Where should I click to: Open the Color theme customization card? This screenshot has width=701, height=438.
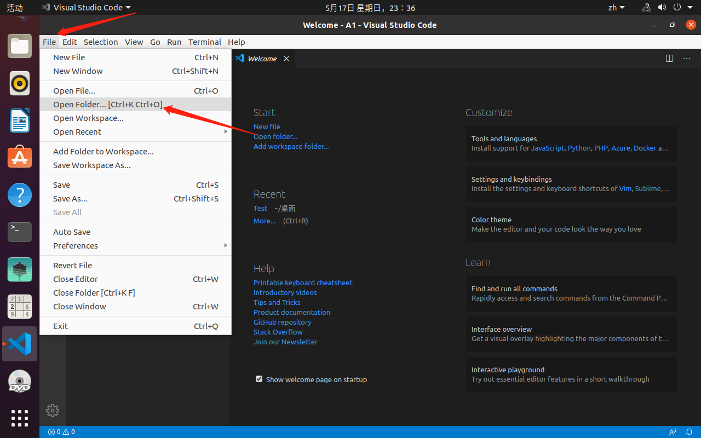[x=571, y=224]
